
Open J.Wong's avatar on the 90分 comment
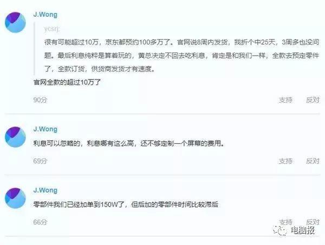point(15,22)
